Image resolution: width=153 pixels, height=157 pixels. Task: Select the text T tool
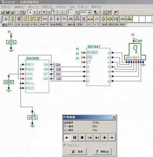pyautogui.click(x=44, y=12)
